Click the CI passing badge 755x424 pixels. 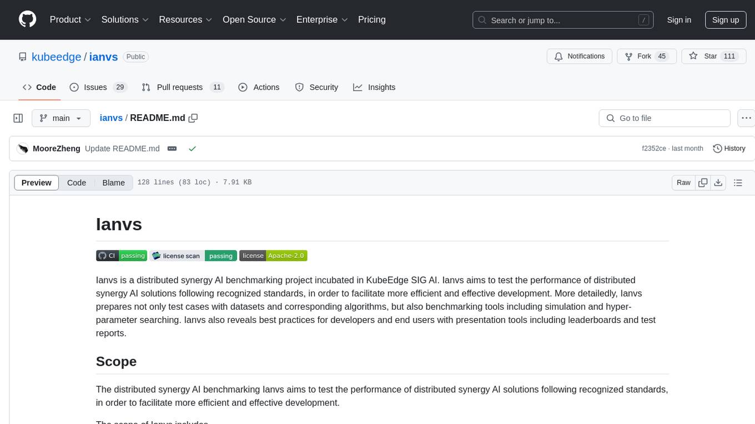click(122, 256)
